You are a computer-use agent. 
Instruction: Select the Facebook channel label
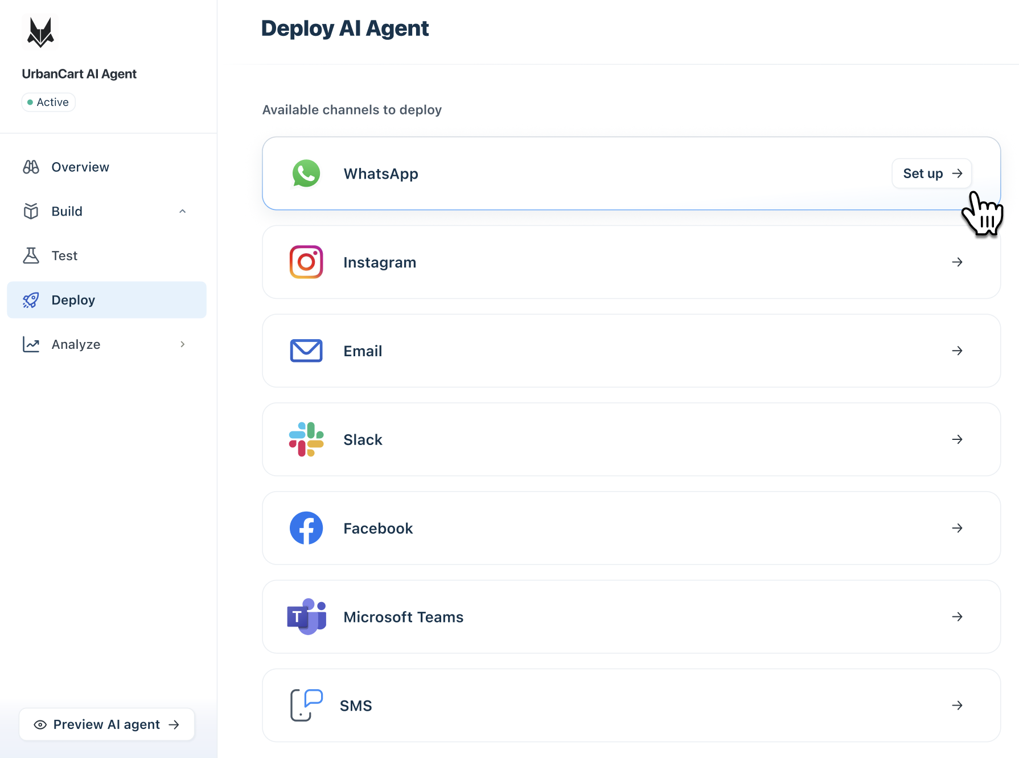[x=378, y=529]
